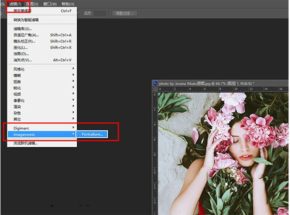
Task: Select Portraiture... from the Imagenomic submenu
Action: (x=92, y=134)
